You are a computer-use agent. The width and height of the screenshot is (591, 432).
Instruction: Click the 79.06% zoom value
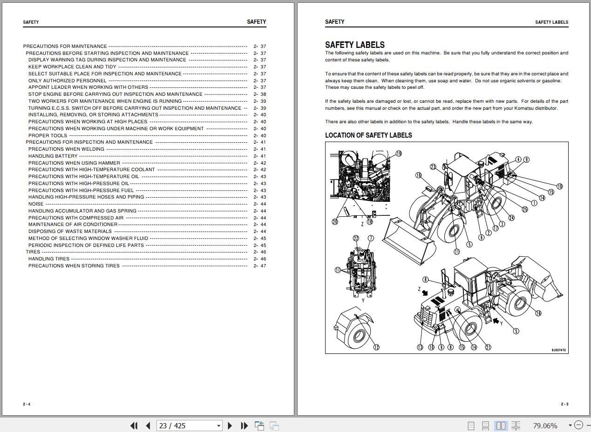544,425
